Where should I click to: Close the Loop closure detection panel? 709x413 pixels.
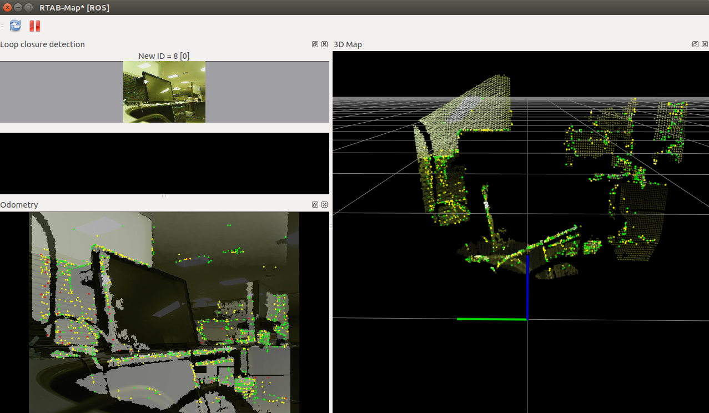click(324, 44)
